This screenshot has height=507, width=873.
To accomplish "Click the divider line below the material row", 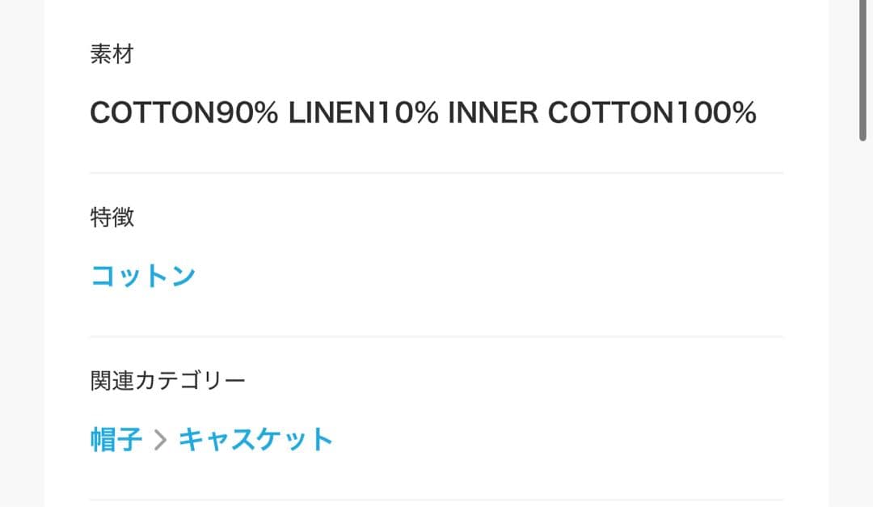I will [x=436, y=173].
